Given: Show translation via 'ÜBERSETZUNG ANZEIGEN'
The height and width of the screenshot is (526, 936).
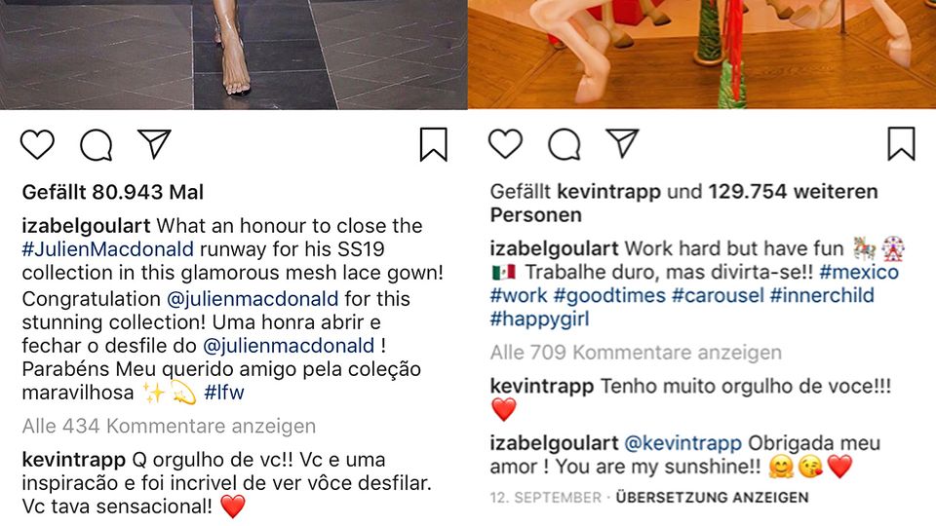Looking at the screenshot, I should click(712, 498).
